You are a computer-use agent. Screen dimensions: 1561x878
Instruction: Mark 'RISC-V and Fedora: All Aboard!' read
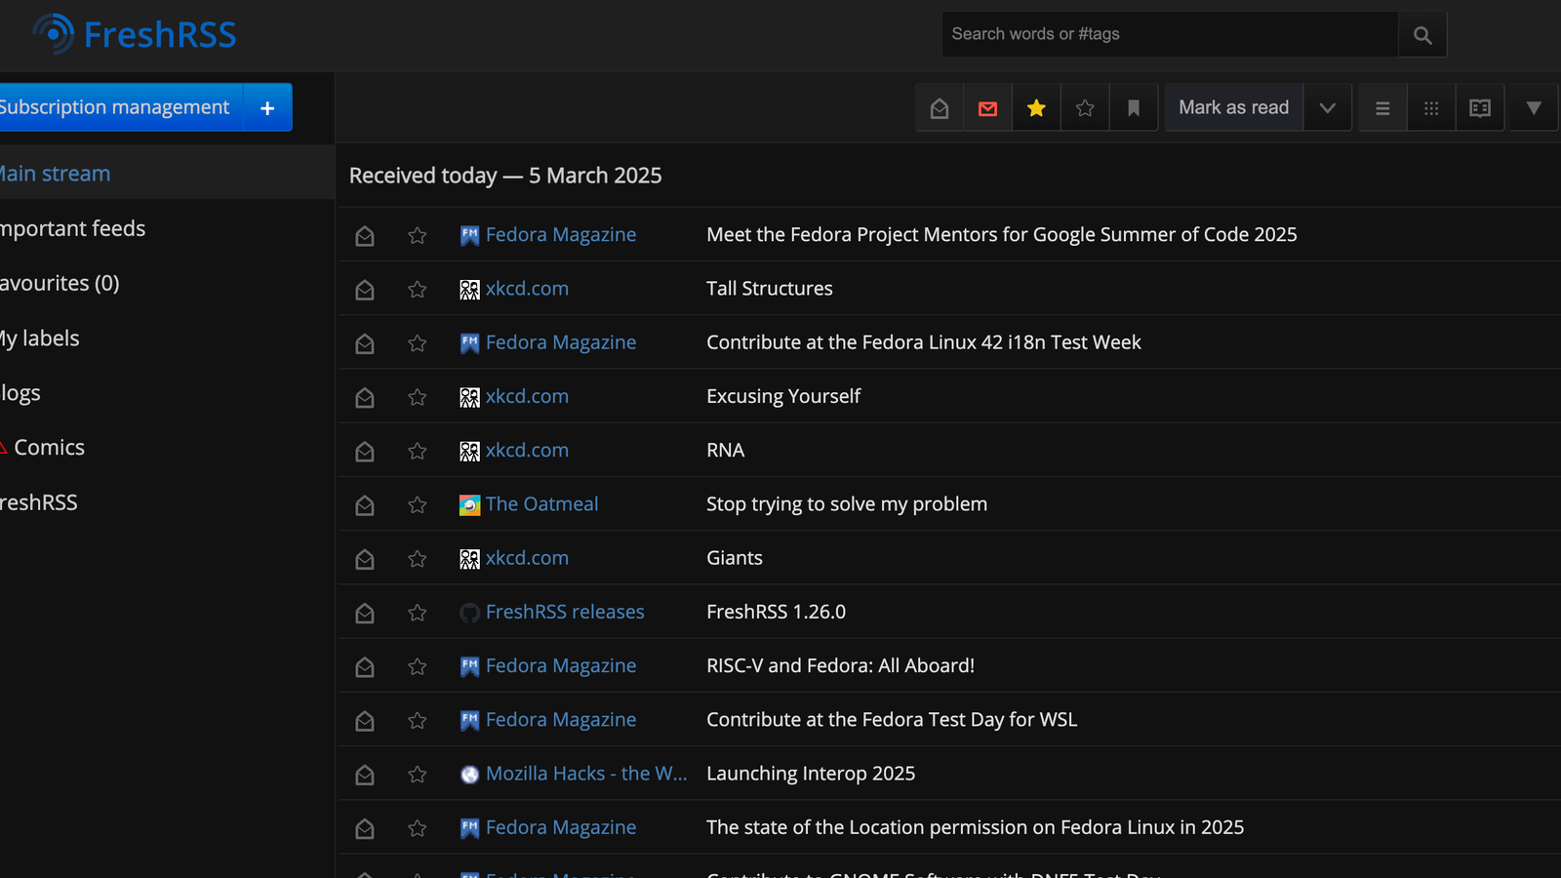coord(365,667)
